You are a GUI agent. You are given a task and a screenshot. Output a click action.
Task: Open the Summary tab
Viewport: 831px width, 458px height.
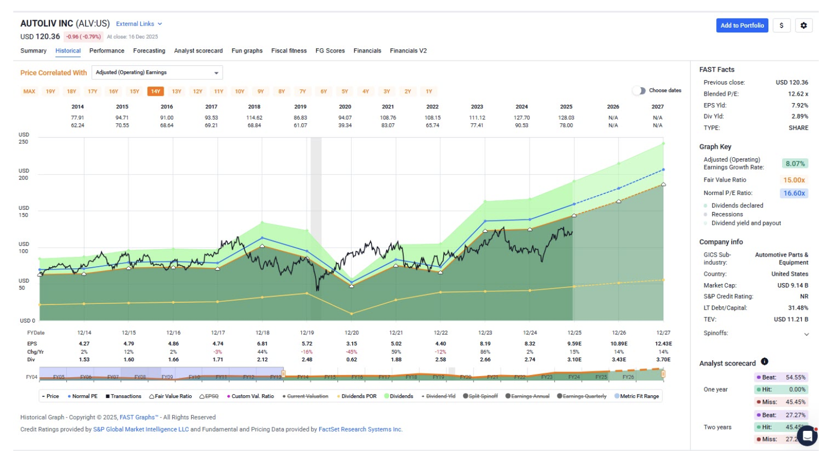click(33, 51)
